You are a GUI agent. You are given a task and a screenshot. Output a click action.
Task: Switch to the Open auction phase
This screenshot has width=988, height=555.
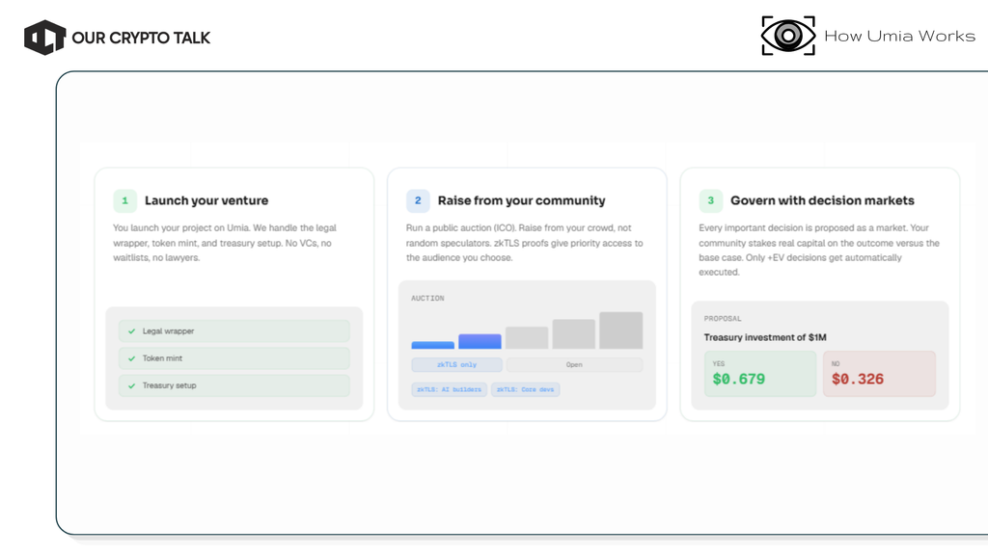point(574,364)
